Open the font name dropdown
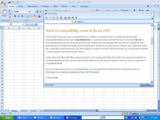Viewport: 160px width, 120px height. click(27, 12)
